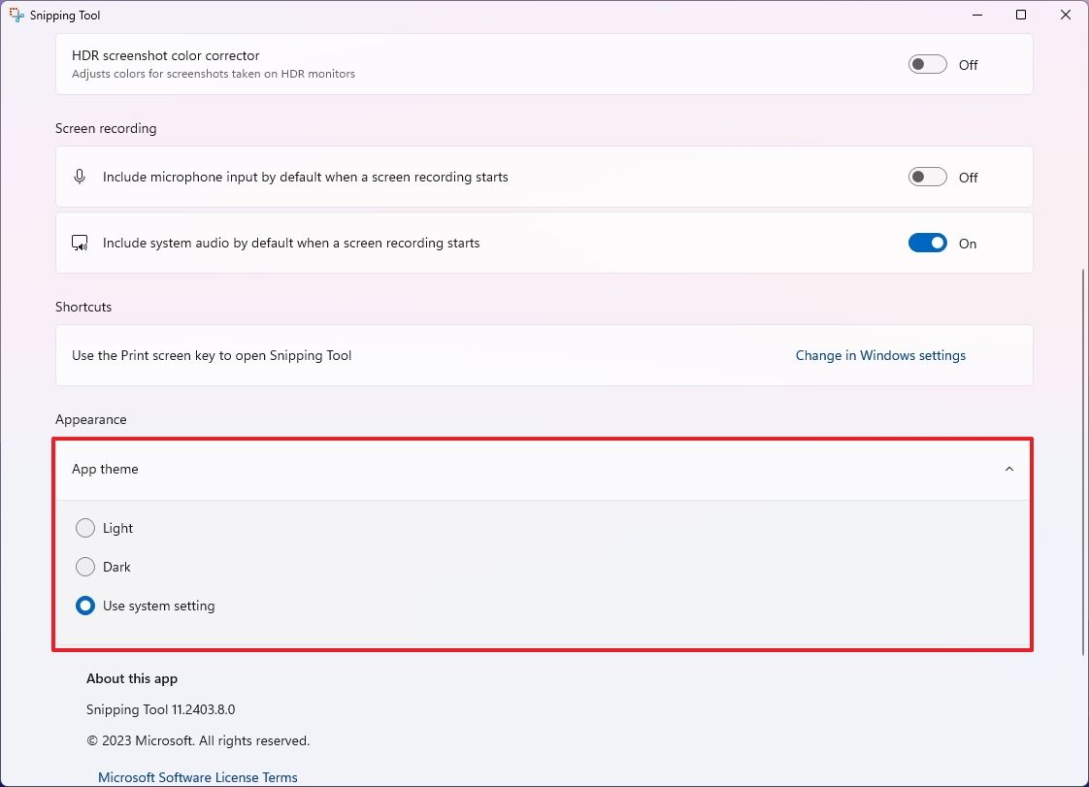This screenshot has width=1089, height=787.
Task: Minimize the Snipping Tool window
Action: tap(976, 15)
